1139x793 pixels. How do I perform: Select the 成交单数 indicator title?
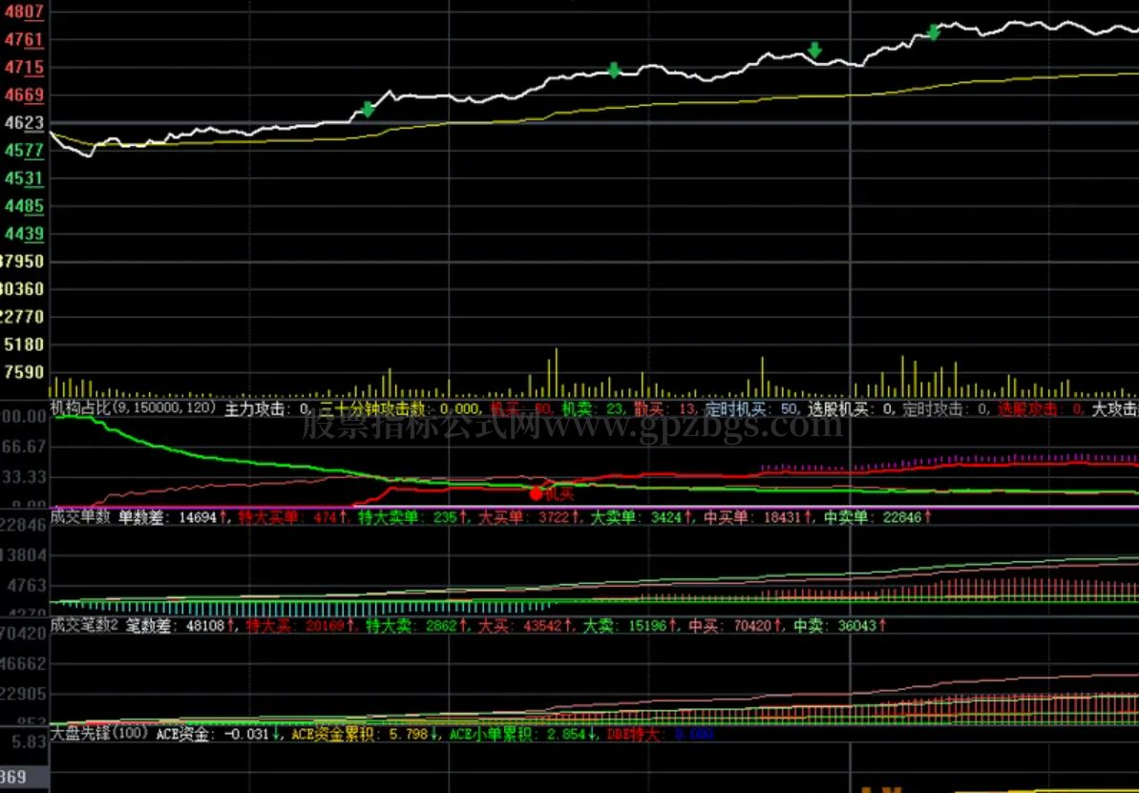[x=79, y=517]
